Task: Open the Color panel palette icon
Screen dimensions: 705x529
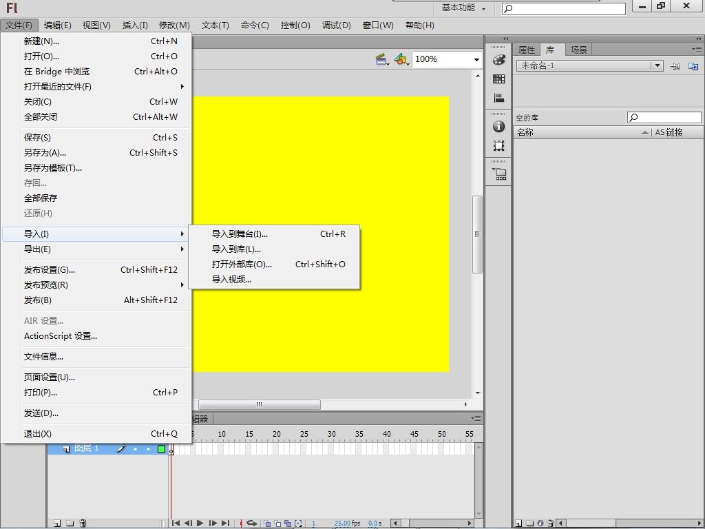Action: pos(499,60)
